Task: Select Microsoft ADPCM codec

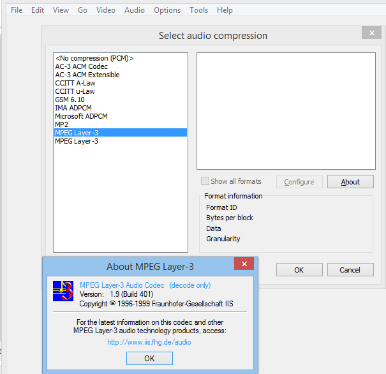Action: pyautogui.click(x=121, y=116)
